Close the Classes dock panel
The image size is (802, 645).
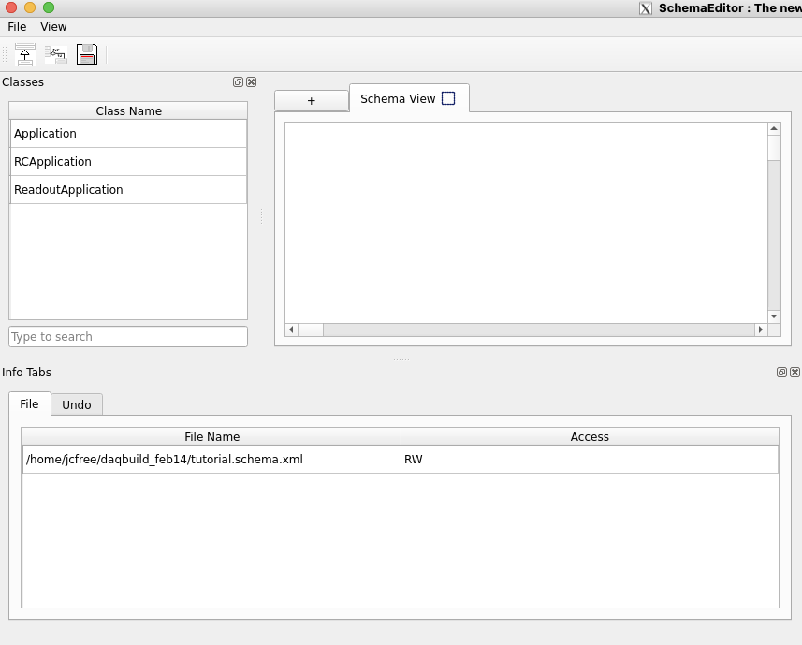(x=251, y=82)
